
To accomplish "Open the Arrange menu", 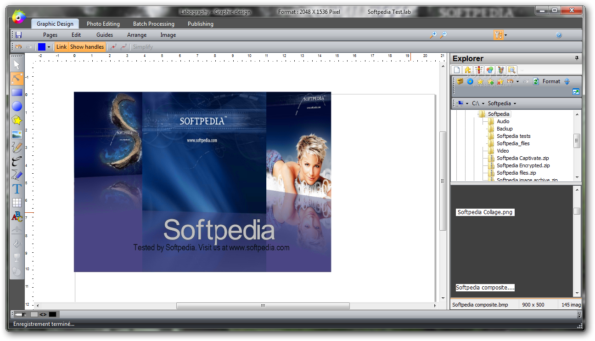I will (x=137, y=35).
